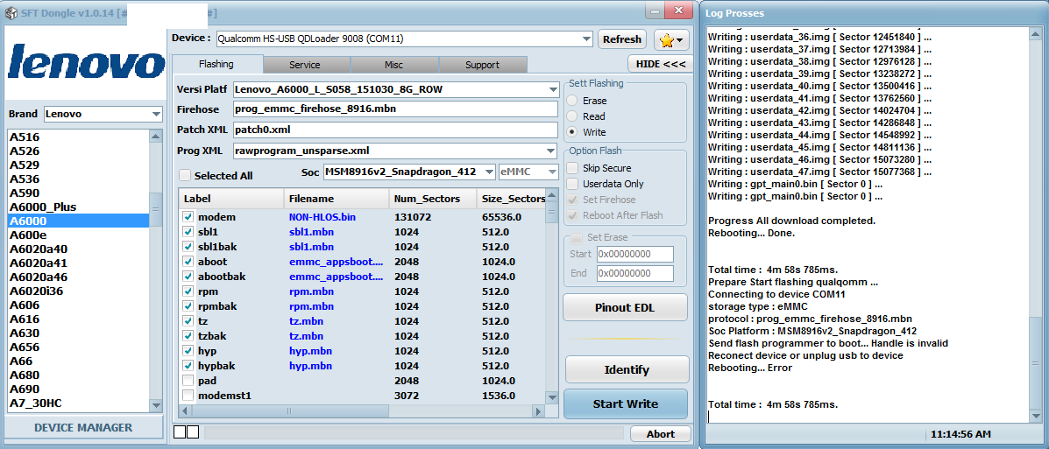
Task: Click the SFT Dongle title bar icon
Action: [x=11, y=13]
